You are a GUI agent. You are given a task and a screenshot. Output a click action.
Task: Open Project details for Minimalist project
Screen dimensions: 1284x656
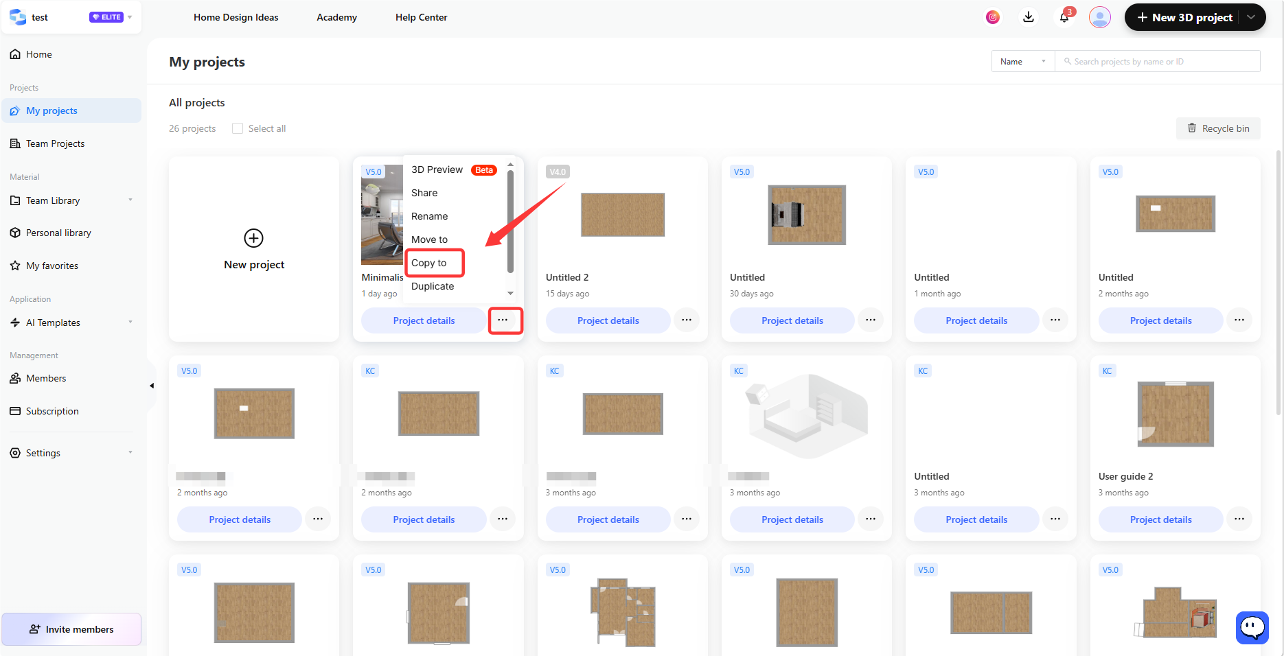click(424, 320)
